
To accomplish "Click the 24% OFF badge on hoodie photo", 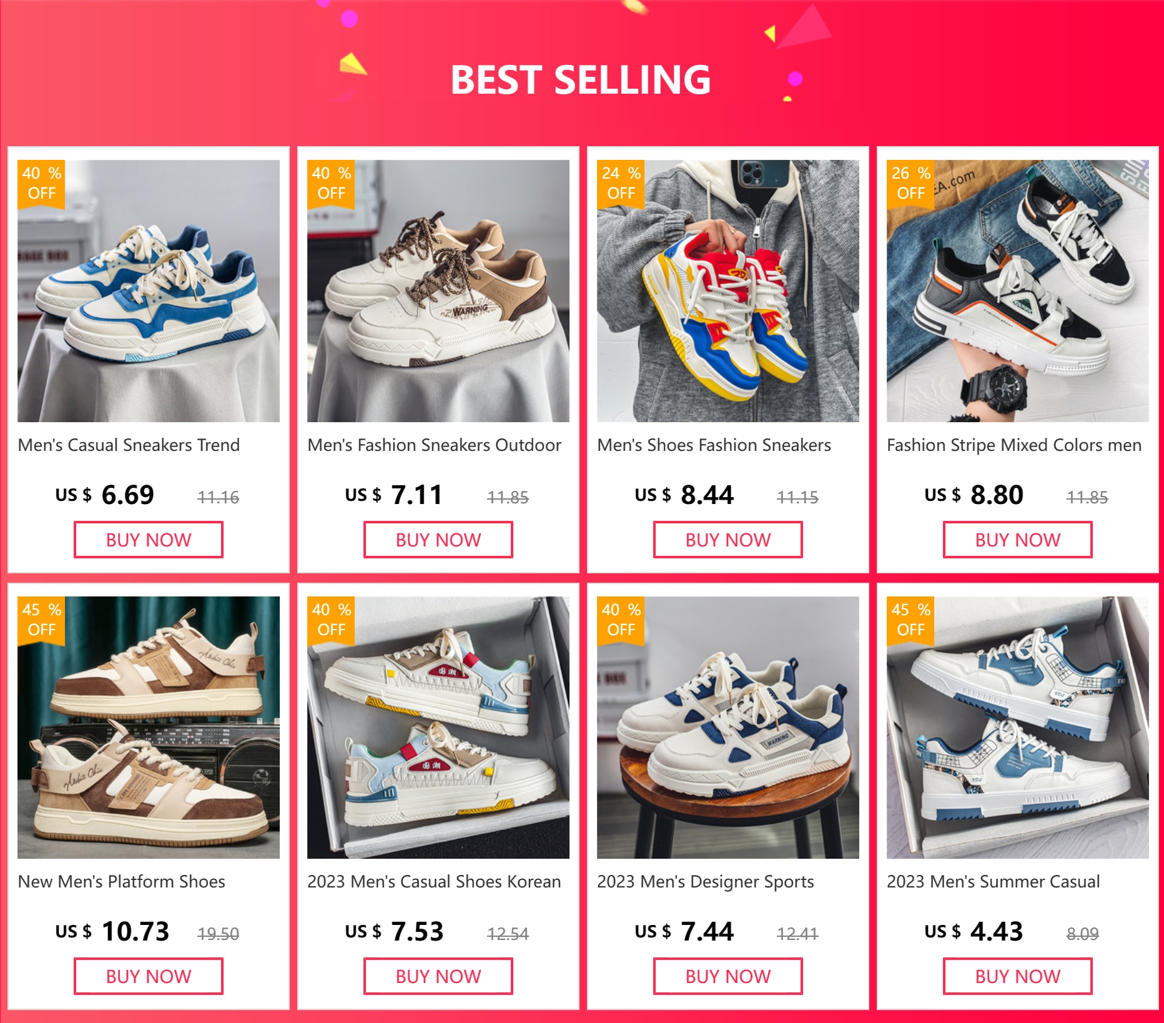I will click(x=621, y=184).
